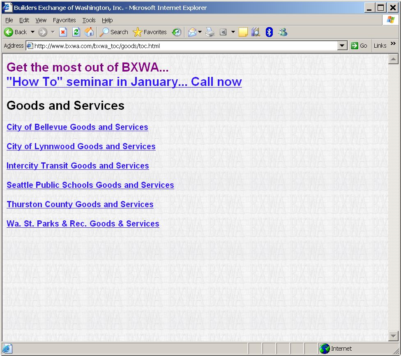Open the Research icon in toolbar
This screenshot has height=356, width=401.
pos(256,32)
